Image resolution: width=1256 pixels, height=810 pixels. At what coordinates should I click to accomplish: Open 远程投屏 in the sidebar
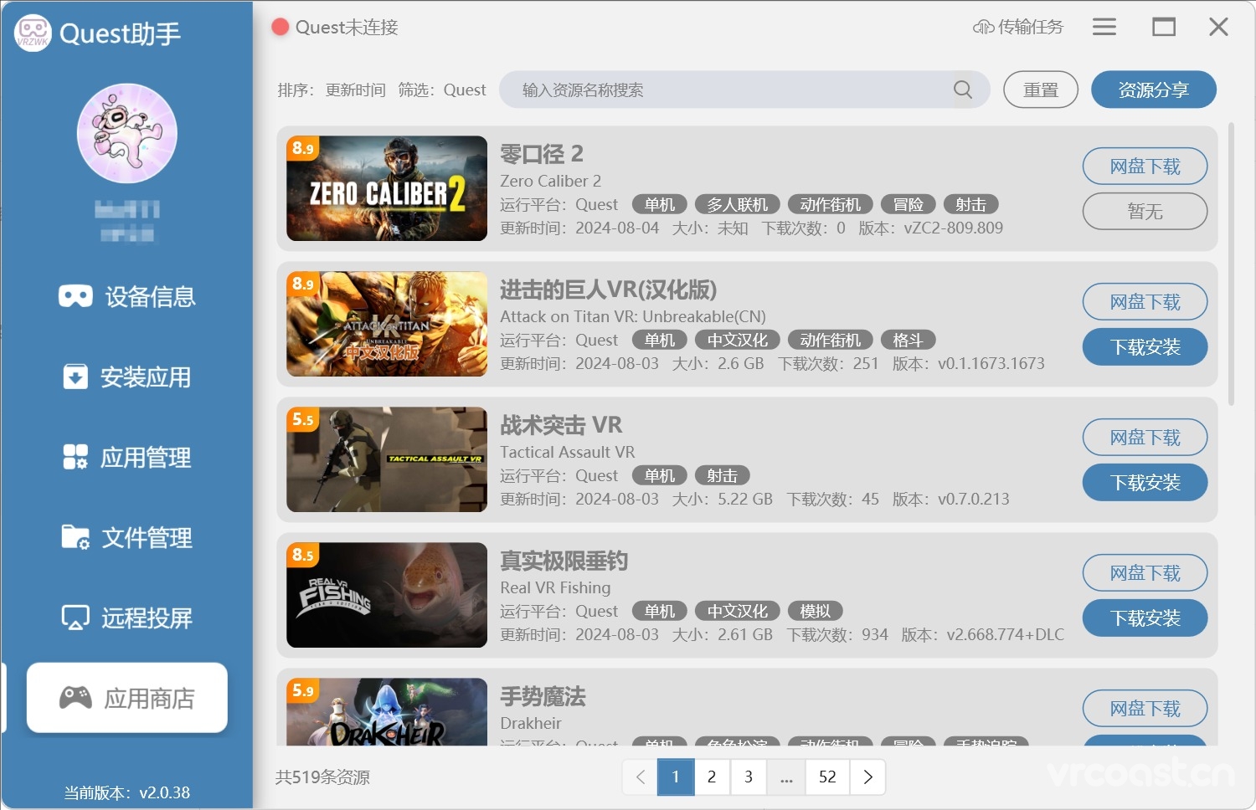[x=127, y=618]
